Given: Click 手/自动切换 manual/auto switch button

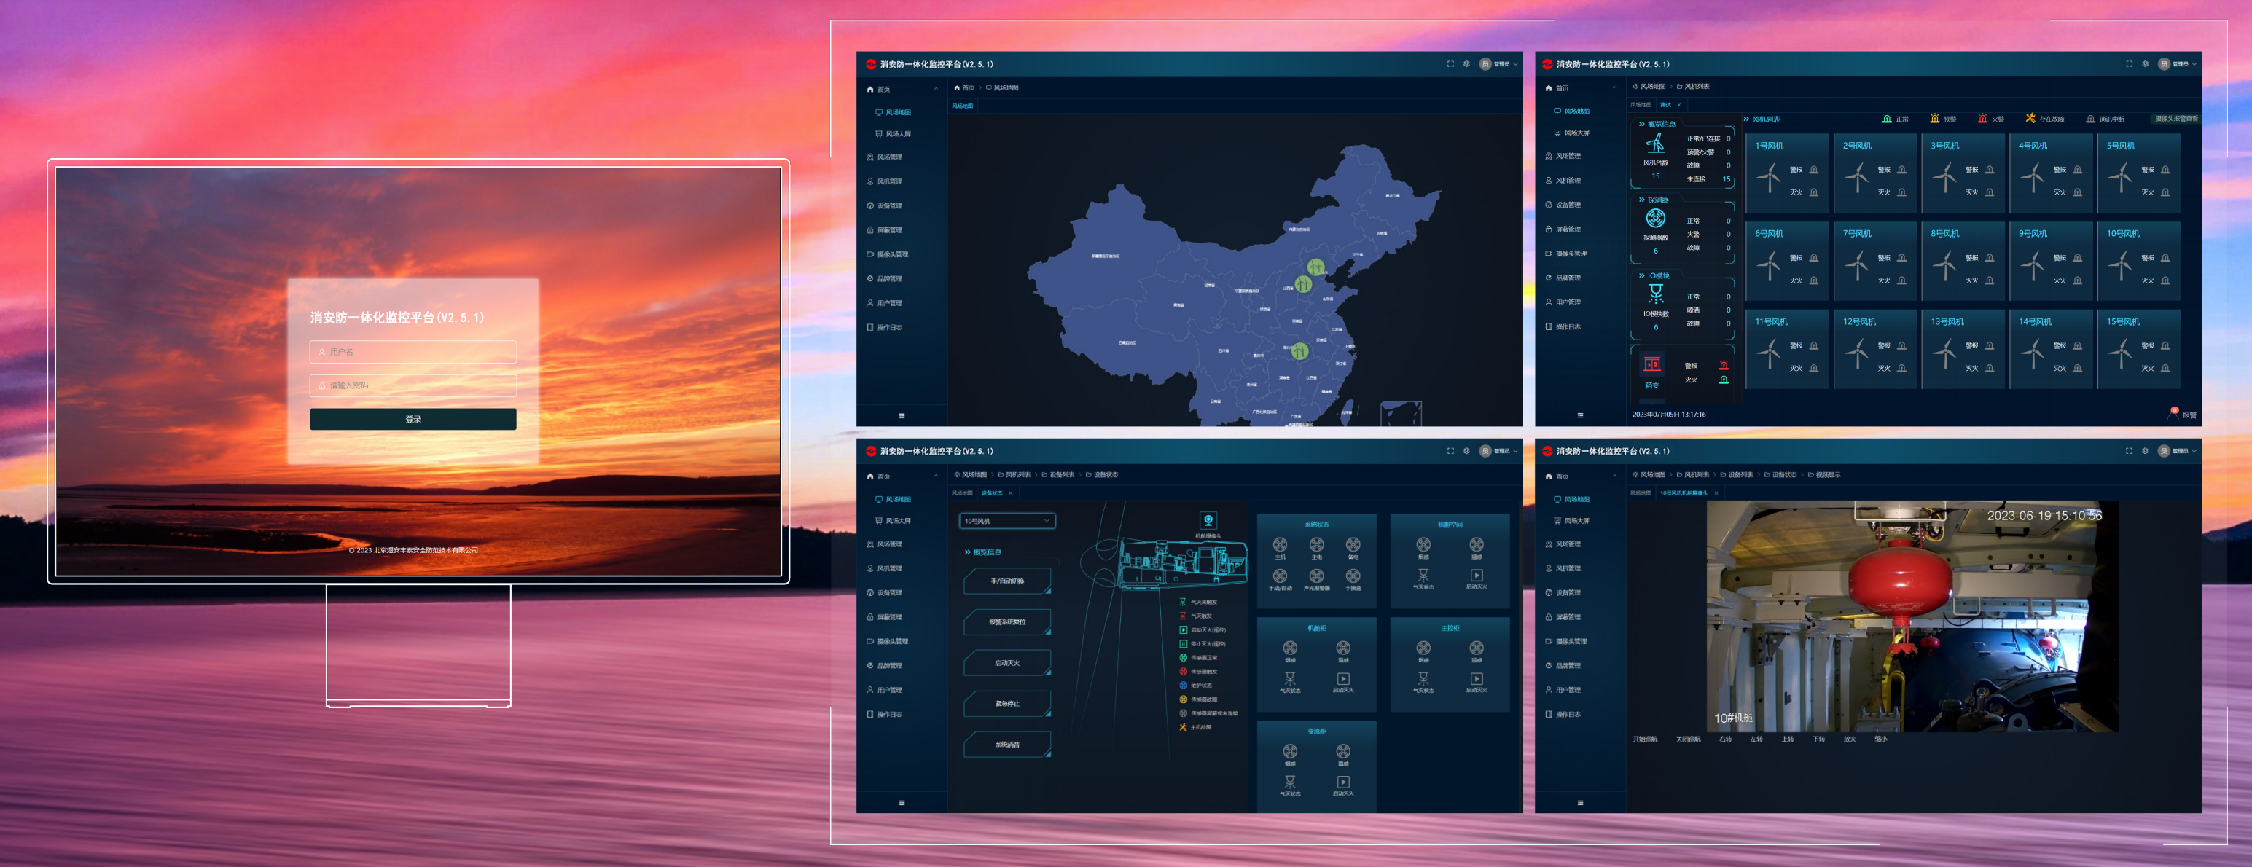Looking at the screenshot, I should (x=1007, y=581).
